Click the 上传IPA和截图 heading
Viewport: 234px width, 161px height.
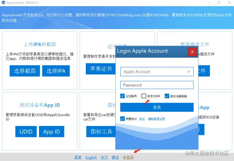tap(40, 44)
